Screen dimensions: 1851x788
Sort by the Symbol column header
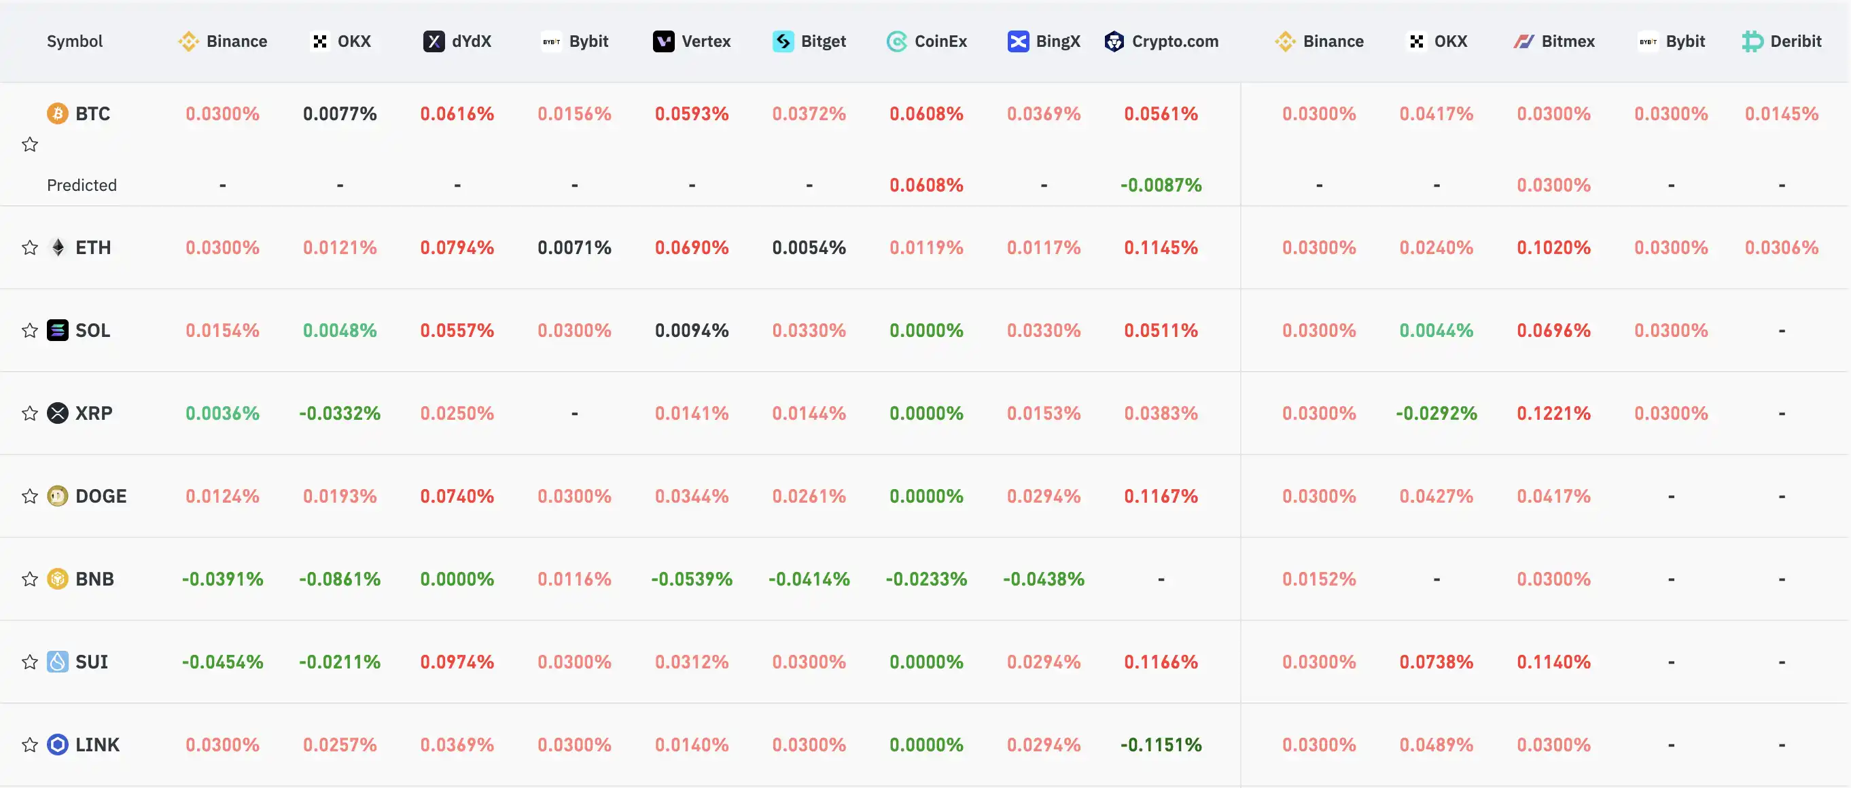point(75,41)
